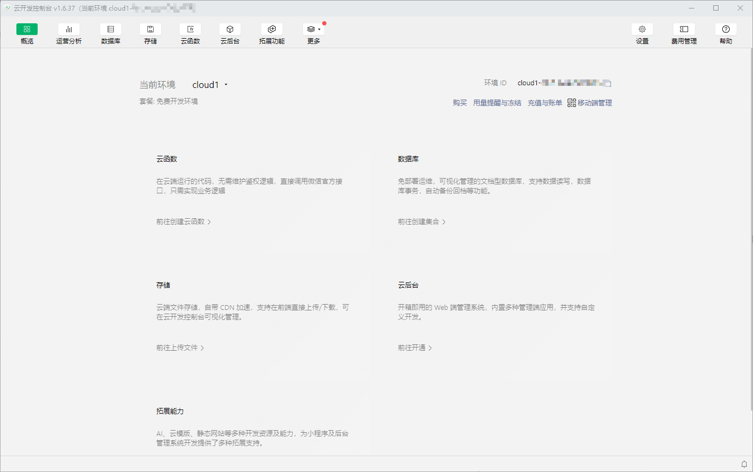Open 用量提醒与冻结 link
This screenshot has width=753, height=472.
tap(497, 103)
